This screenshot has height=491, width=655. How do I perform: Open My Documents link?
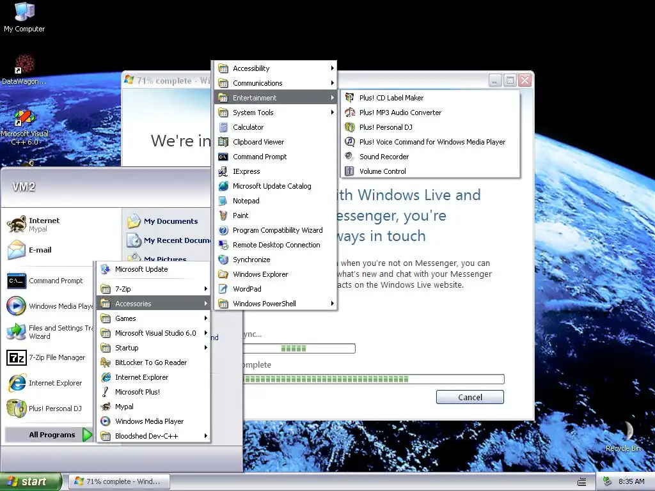coord(167,221)
